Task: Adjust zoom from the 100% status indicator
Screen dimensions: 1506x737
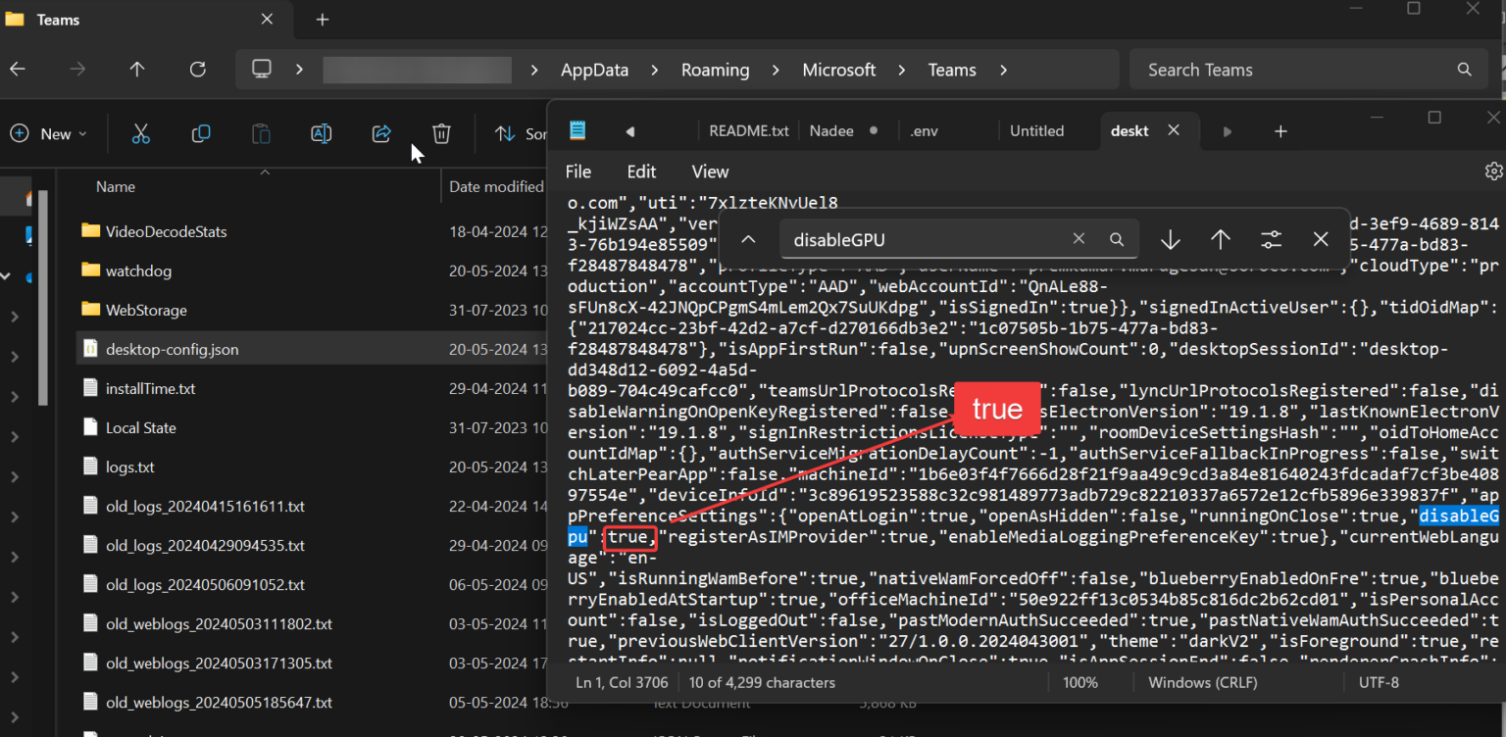Action: click(x=1079, y=682)
